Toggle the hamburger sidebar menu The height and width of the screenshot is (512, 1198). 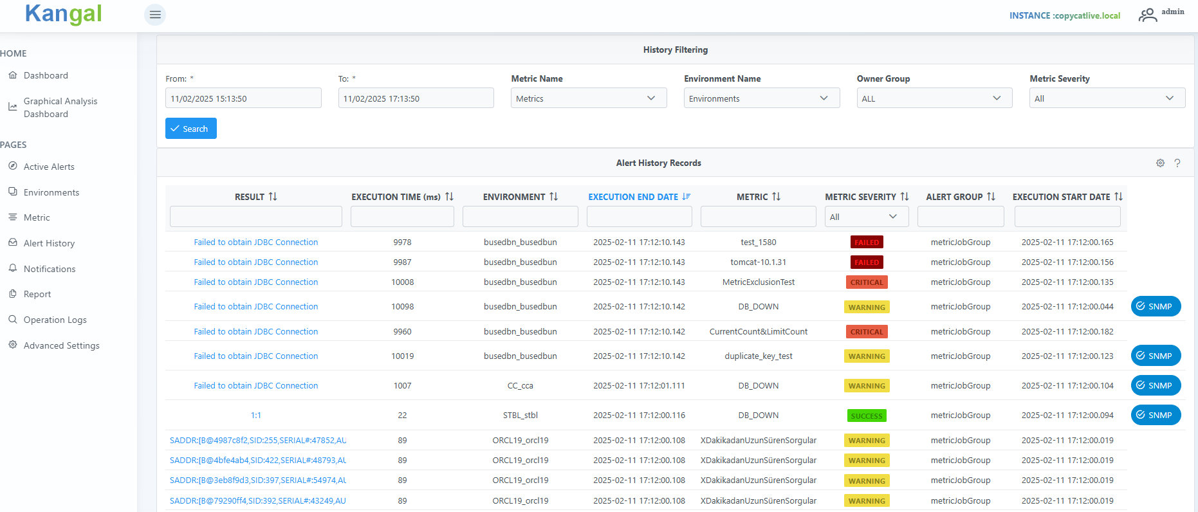(155, 15)
